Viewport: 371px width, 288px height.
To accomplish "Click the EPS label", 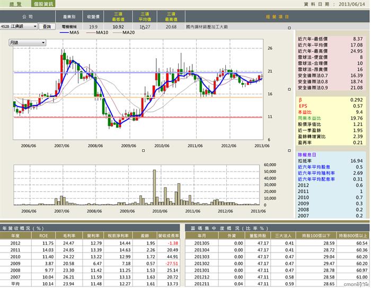I will (303, 106).
